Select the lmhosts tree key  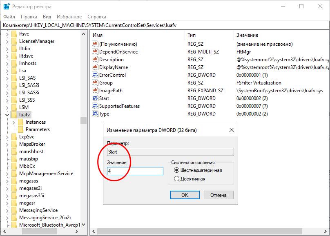tap(28, 63)
